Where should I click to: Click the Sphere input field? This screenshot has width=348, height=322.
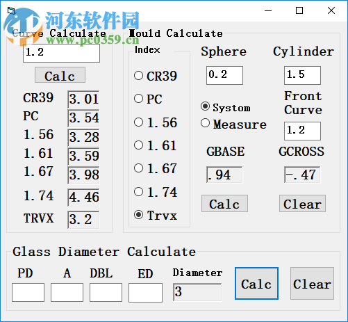(x=224, y=75)
